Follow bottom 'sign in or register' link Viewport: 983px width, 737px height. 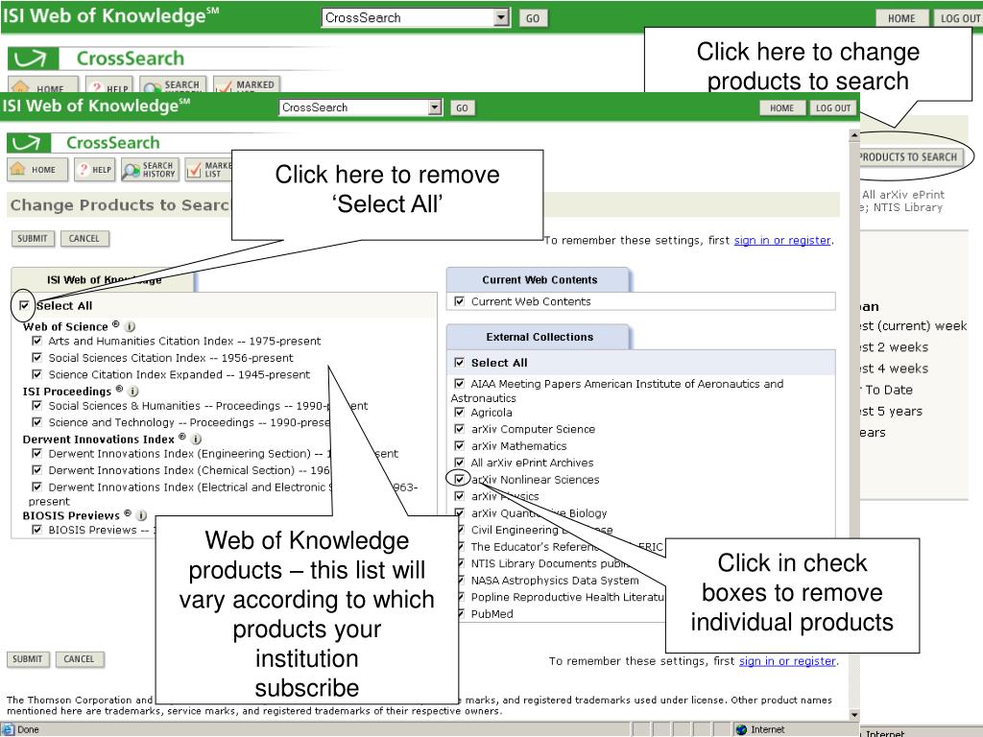[787, 660]
